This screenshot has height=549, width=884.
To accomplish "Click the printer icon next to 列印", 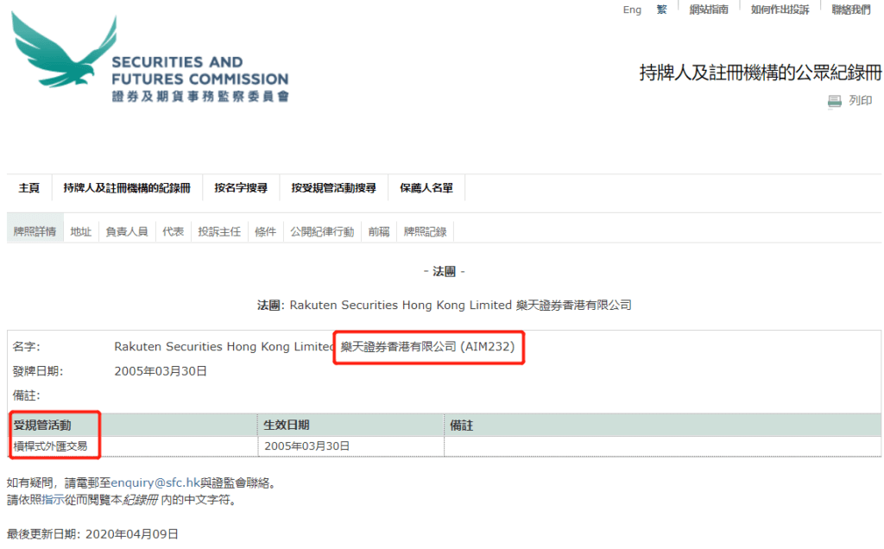I will (x=835, y=101).
